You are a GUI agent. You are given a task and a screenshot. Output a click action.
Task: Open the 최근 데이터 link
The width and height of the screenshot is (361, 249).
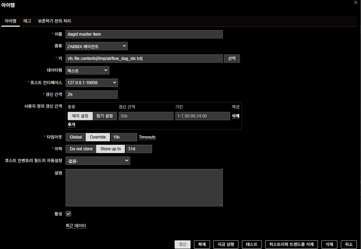[x=76, y=226]
